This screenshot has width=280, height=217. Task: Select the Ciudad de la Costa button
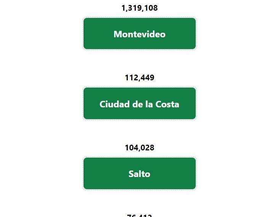[x=140, y=103]
